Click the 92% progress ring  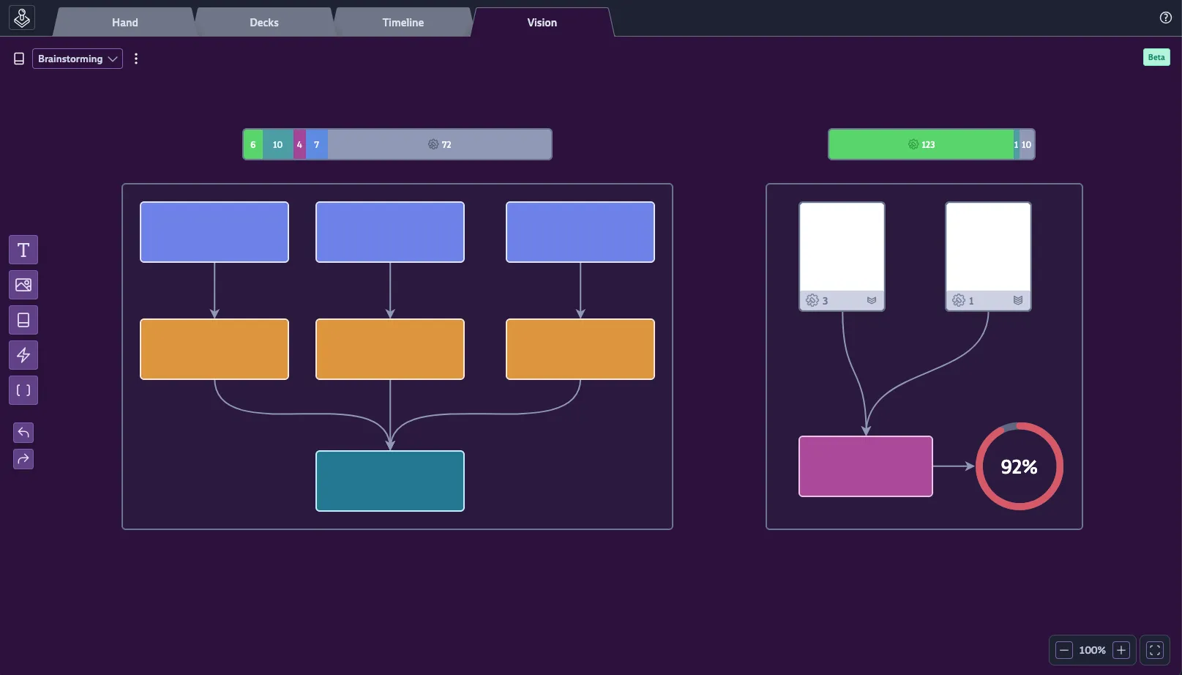(x=1019, y=466)
